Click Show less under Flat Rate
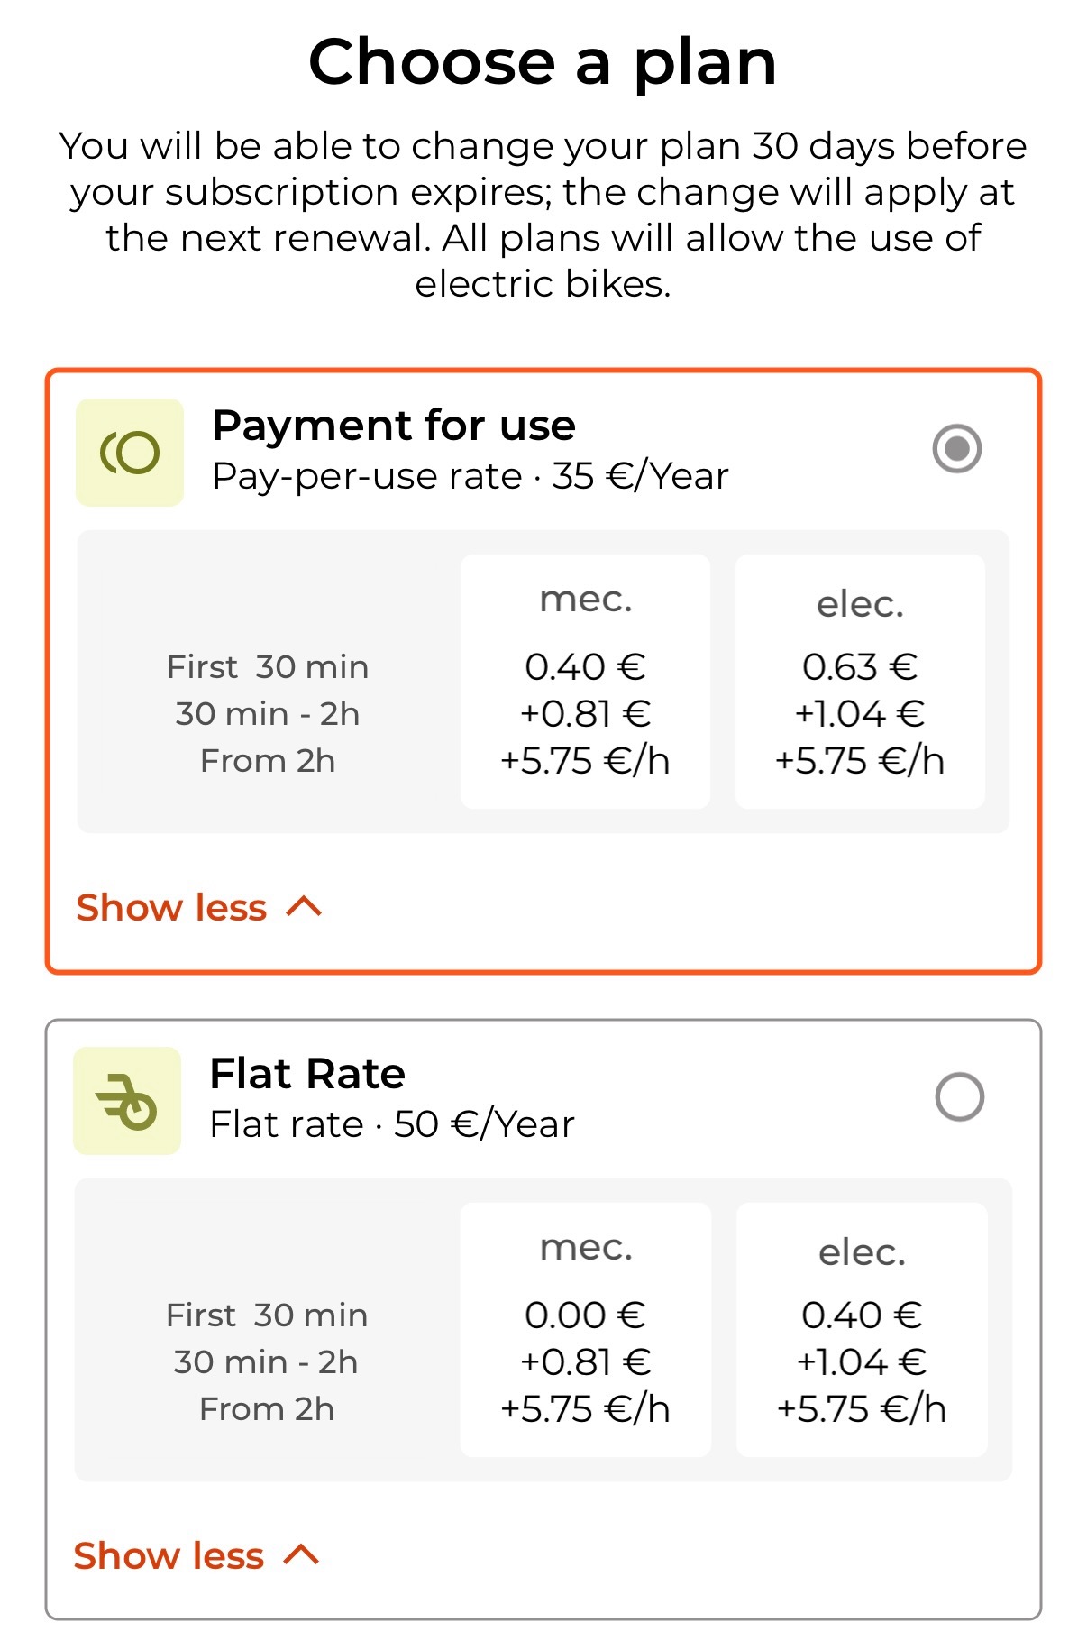The image size is (1087, 1650). point(169,1555)
